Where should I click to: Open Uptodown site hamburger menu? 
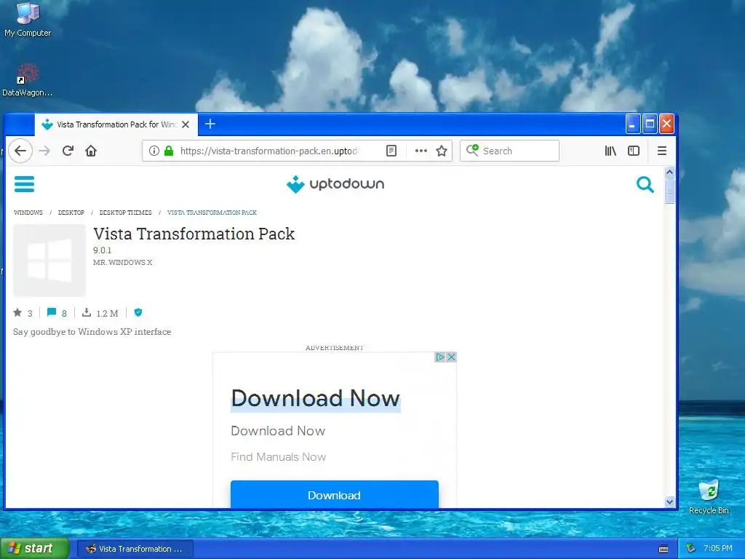pos(24,184)
